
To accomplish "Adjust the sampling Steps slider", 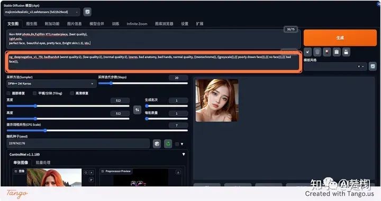I will (x=143, y=83).
